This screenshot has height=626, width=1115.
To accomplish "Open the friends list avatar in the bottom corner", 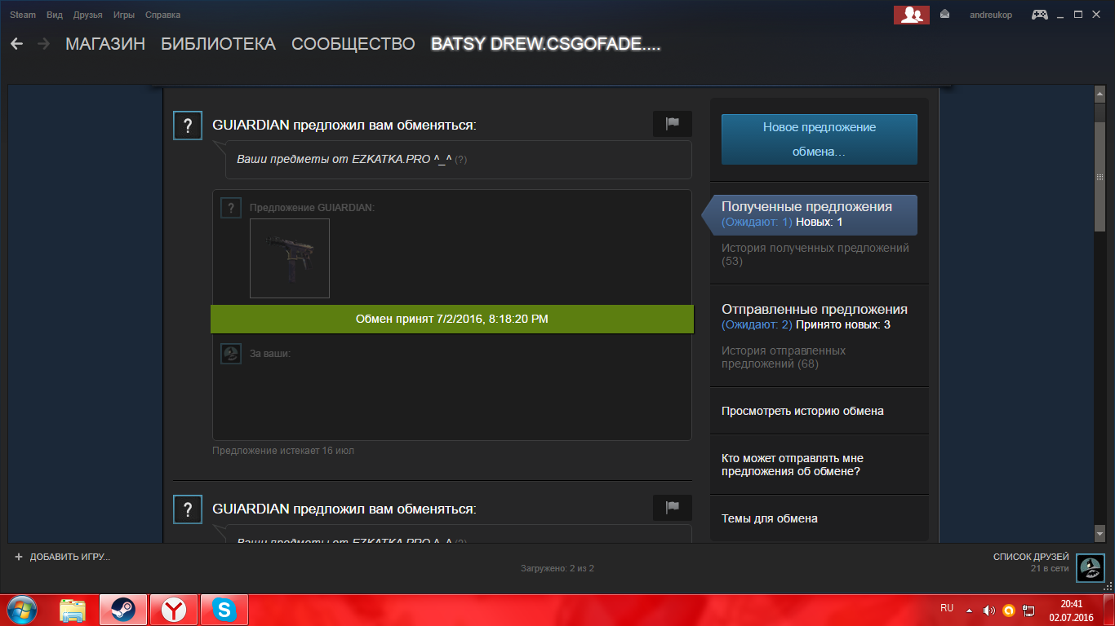I will [1091, 568].
